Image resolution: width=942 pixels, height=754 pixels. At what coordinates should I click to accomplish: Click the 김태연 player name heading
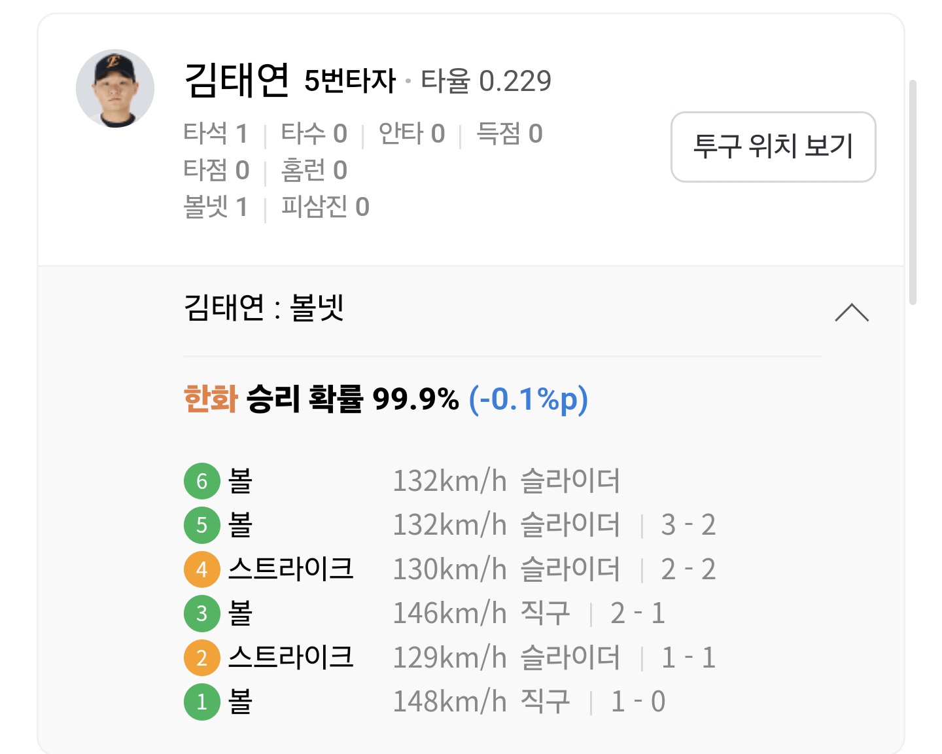click(x=237, y=80)
